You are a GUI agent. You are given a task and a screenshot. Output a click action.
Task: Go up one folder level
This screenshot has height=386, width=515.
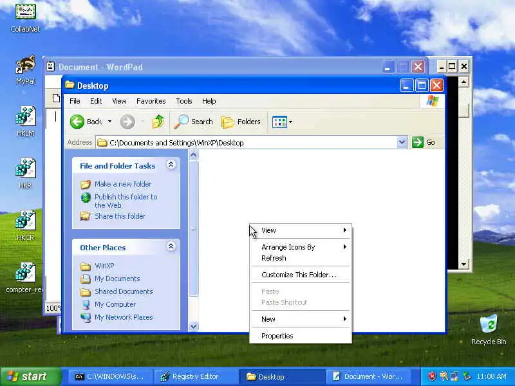[x=158, y=122]
